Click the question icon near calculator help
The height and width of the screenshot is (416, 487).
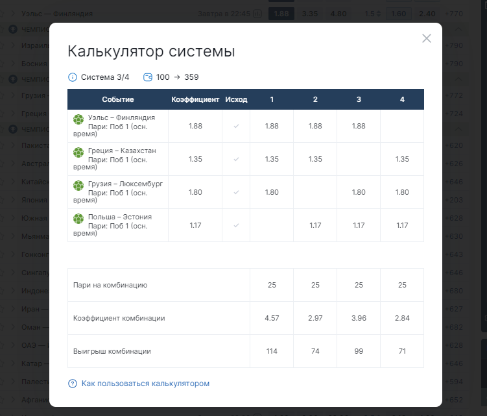[x=73, y=384]
